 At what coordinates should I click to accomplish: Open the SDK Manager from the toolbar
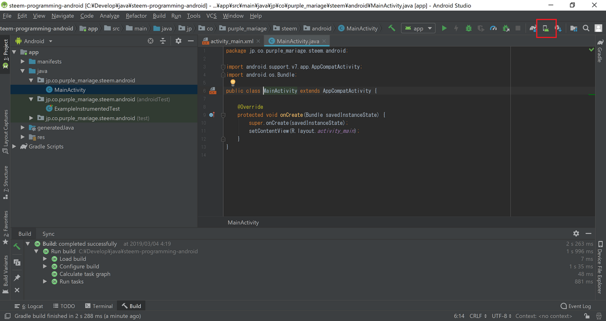[559, 28]
